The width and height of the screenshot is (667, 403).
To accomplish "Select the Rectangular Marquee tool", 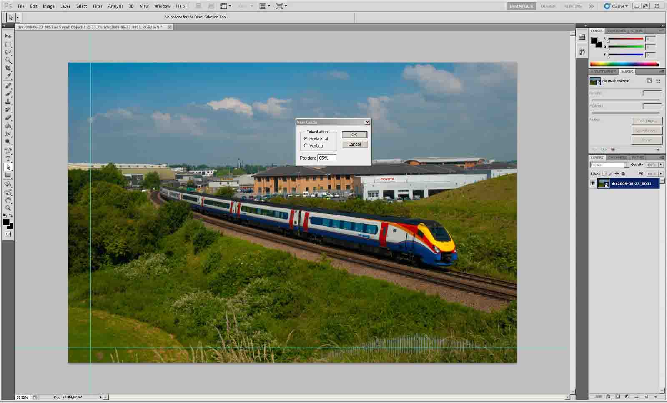I will (8, 44).
